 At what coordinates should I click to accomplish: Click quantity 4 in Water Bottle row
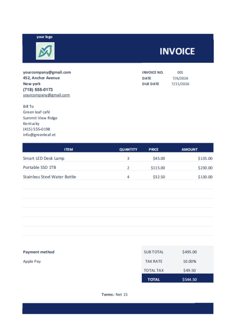point(128,177)
